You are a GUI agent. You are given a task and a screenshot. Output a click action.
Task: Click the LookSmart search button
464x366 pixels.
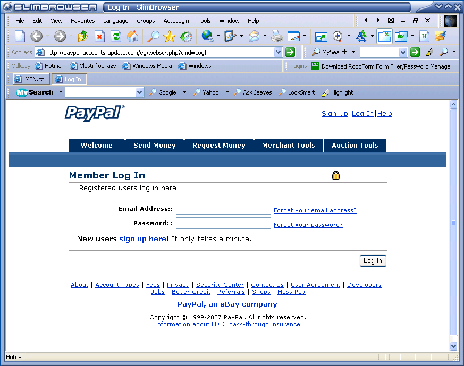pyautogui.click(x=297, y=92)
